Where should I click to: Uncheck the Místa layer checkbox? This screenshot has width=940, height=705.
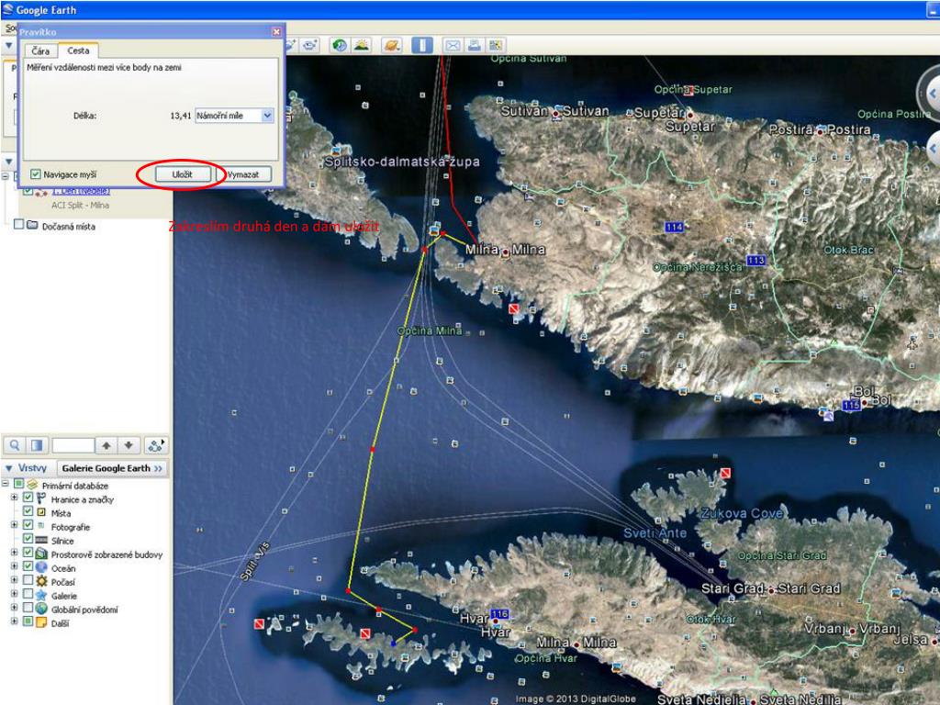coord(28,511)
